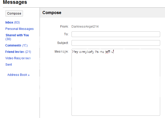Go to Personal Messages
165x118 pixels.
[19, 29]
